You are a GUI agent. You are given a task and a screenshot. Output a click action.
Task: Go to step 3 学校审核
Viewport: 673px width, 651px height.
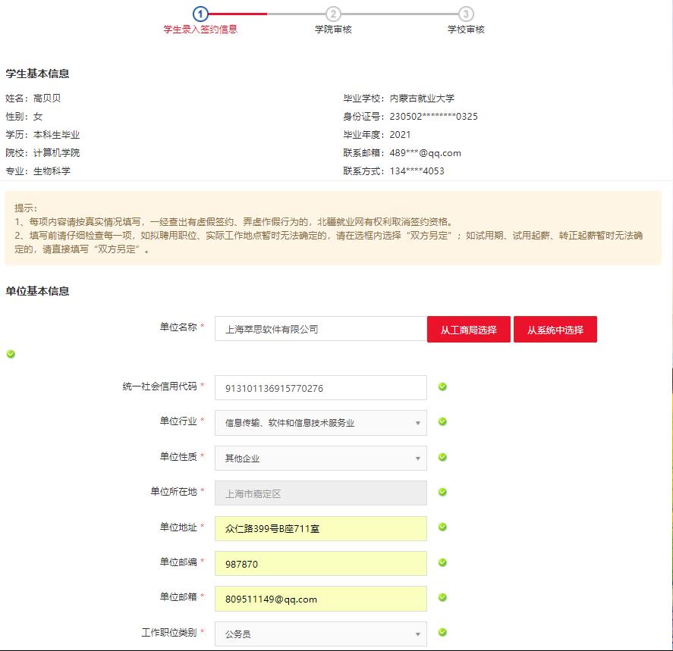(x=466, y=14)
